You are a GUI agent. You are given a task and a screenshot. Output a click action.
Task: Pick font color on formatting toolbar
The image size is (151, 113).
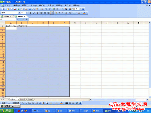click(84, 13)
